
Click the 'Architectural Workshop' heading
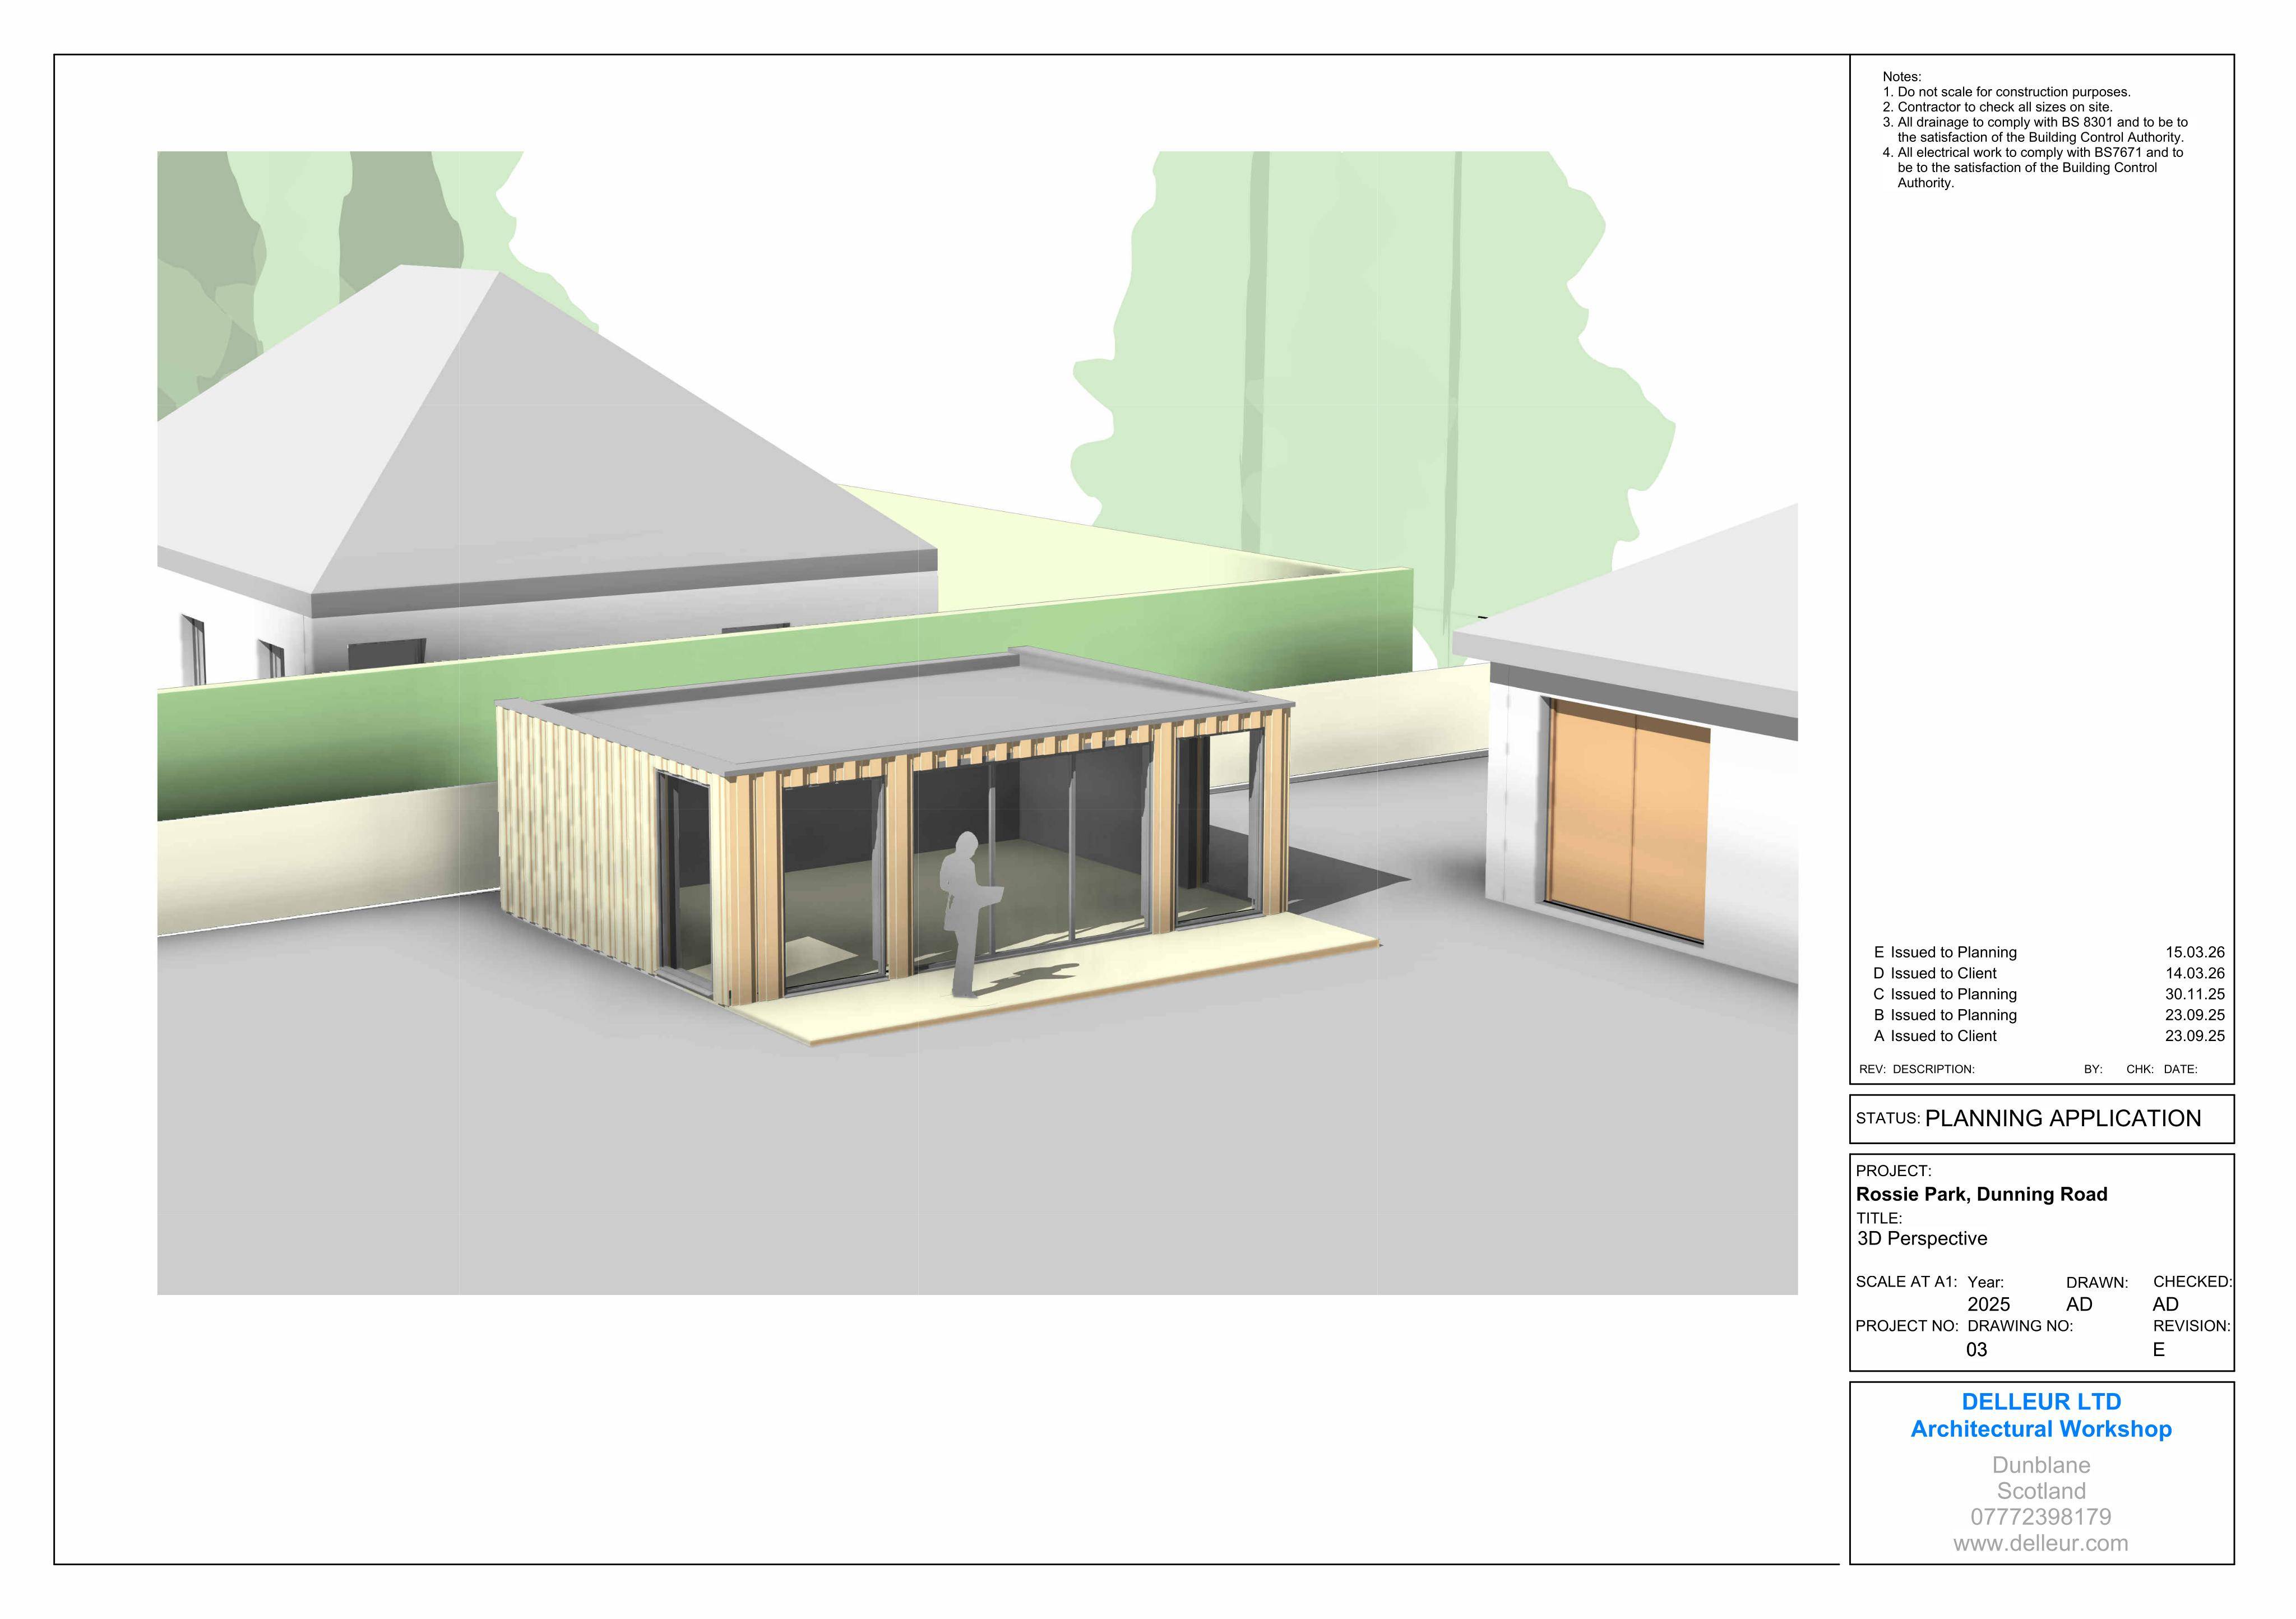point(2041,1429)
